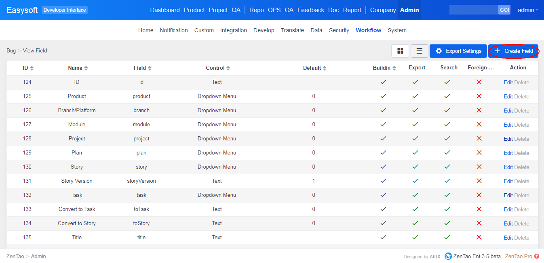Sort by Buildin column arrows
Image resolution: width=544 pixels, height=263 pixels.
click(394, 68)
